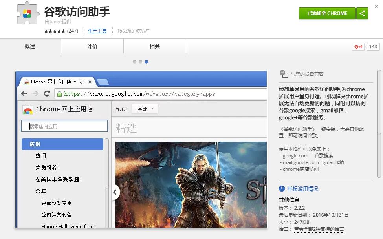The width and height of the screenshot is (383, 239).
Task: Click the new tab button in the screenshot
Action: 103,82
